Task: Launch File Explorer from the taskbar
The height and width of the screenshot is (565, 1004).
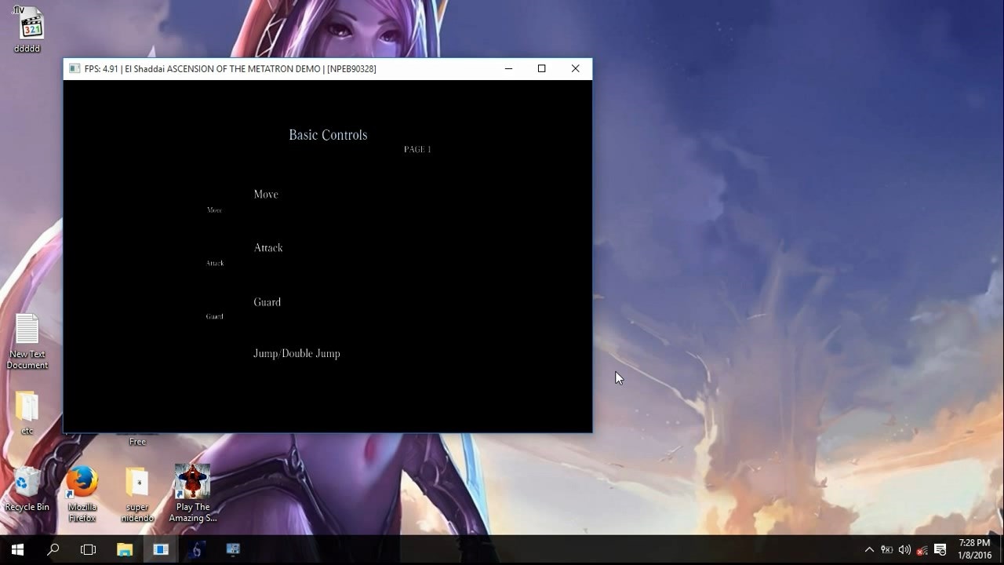Action: tap(125, 549)
